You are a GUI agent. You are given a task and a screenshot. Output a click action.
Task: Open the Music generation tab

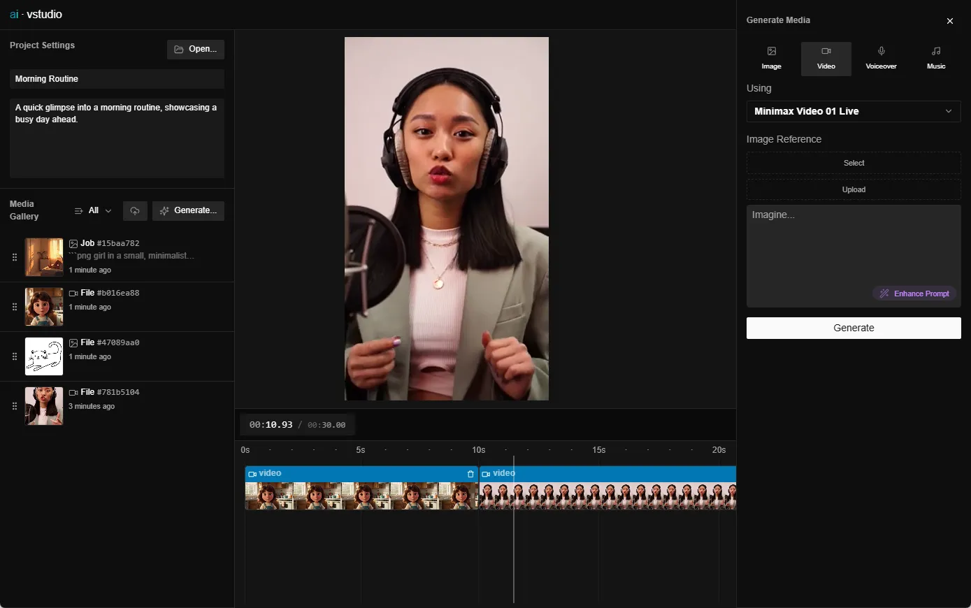[x=936, y=58]
